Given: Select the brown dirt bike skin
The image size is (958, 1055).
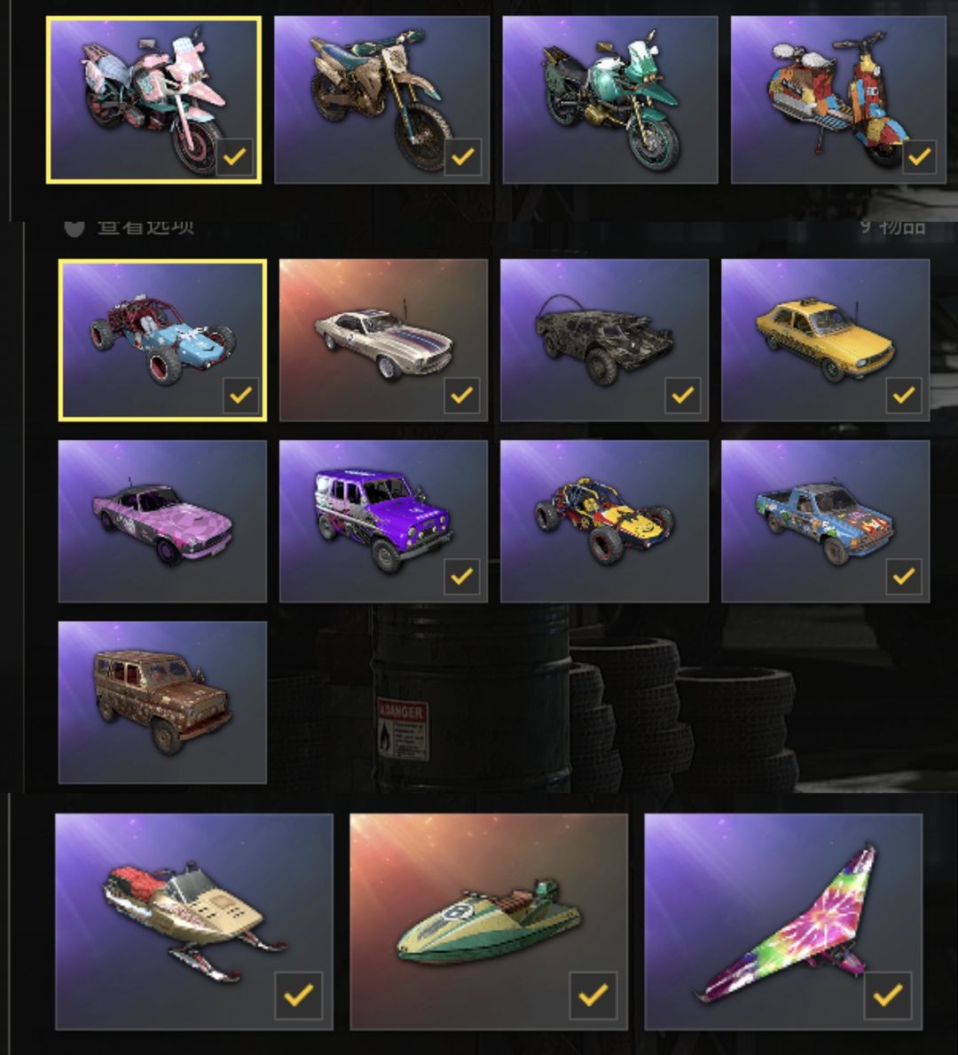Looking at the screenshot, I should [x=381, y=99].
